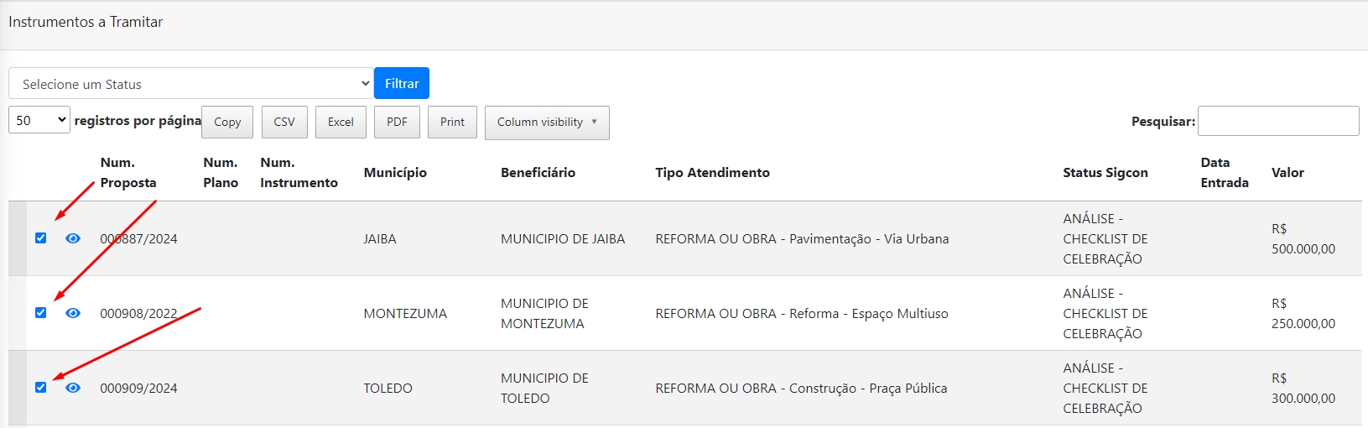Change the registros por página count
Screen dimensions: 1368x428
click(x=39, y=121)
